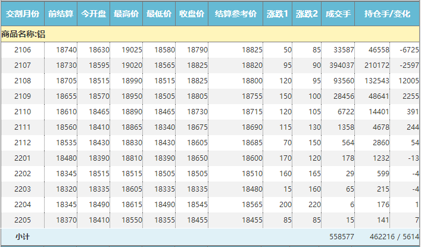Viewport: 421px width, 247px height.
Task: Click the 今开盘 column header
Action: pyautogui.click(x=93, y=14)
